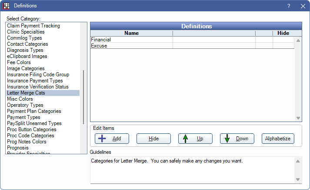The height and width of the screenshot is (190, 310).
Task: Click the category list scrollbar thumb
Action: click(x=83, y=97)
